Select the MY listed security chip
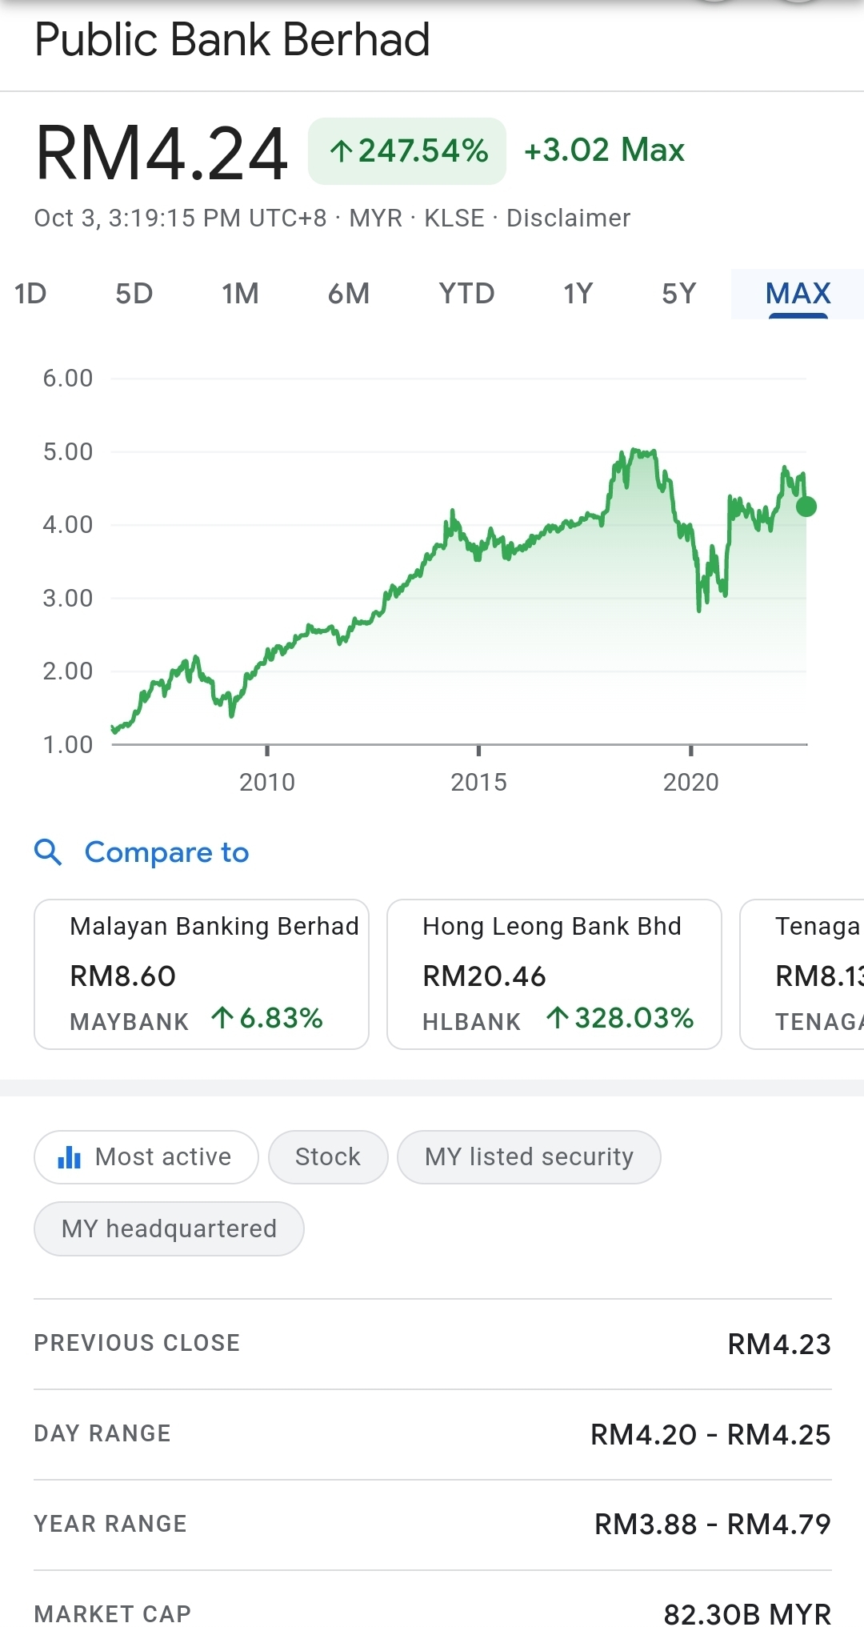Image resolution: width=864 pixels, height=1627 pixels. point(529,1157)
